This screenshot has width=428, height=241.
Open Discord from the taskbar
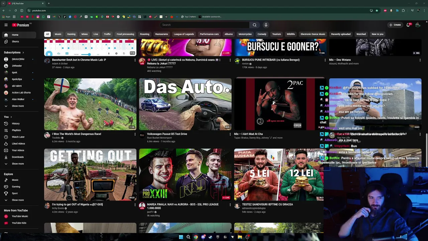tap(203, 237)
